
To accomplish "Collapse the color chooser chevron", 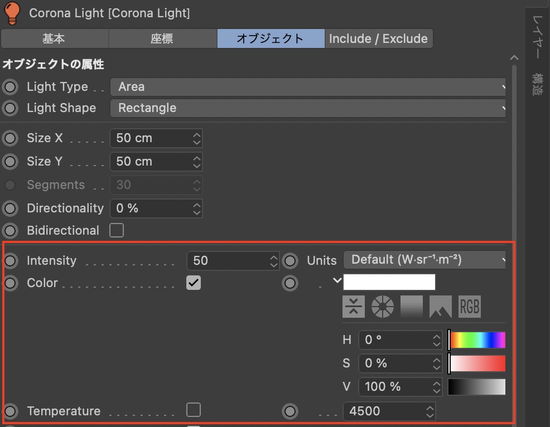I will point(336,280).
